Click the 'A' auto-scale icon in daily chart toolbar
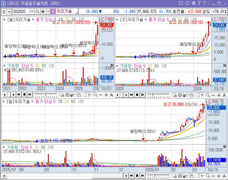Screen dimensions: 228x180 pos(224,176)
